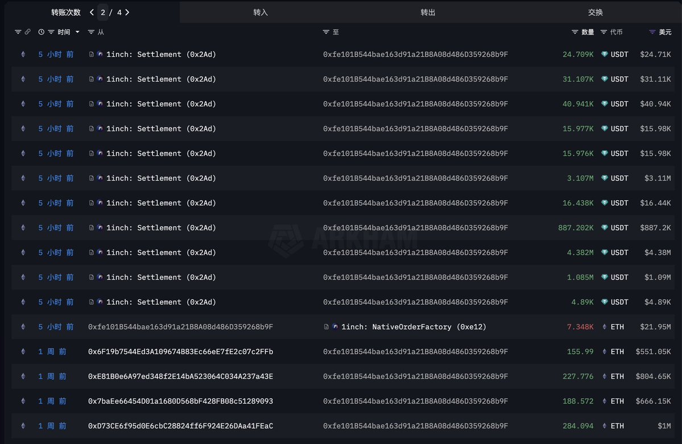
Task: Click USDT token icon on 4.89K row
Action: tap(605, 302)
